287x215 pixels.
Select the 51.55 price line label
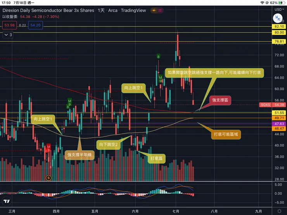pyautogui.click(x=279, y=113)
